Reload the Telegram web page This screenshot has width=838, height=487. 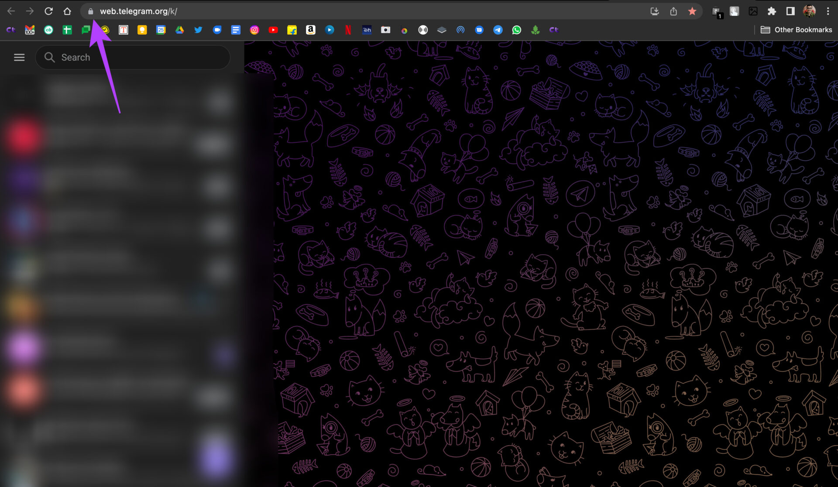pyautogui.click(x=48, y=11)
